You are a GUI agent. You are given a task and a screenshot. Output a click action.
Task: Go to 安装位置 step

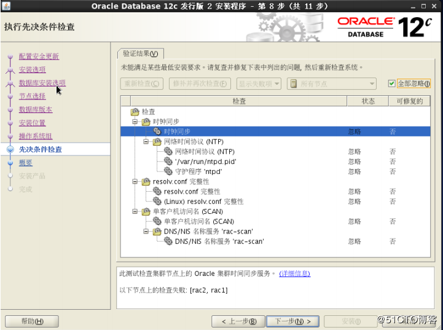[32, 123]
